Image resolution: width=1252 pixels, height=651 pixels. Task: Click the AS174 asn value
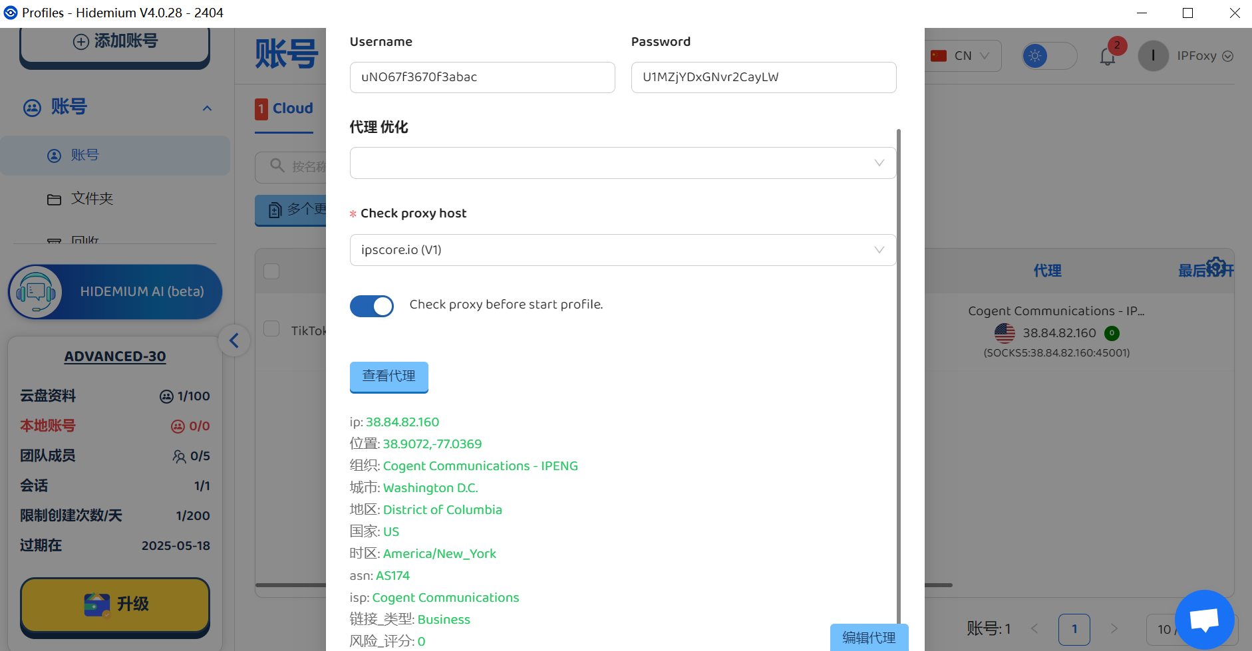click(392, 576)
